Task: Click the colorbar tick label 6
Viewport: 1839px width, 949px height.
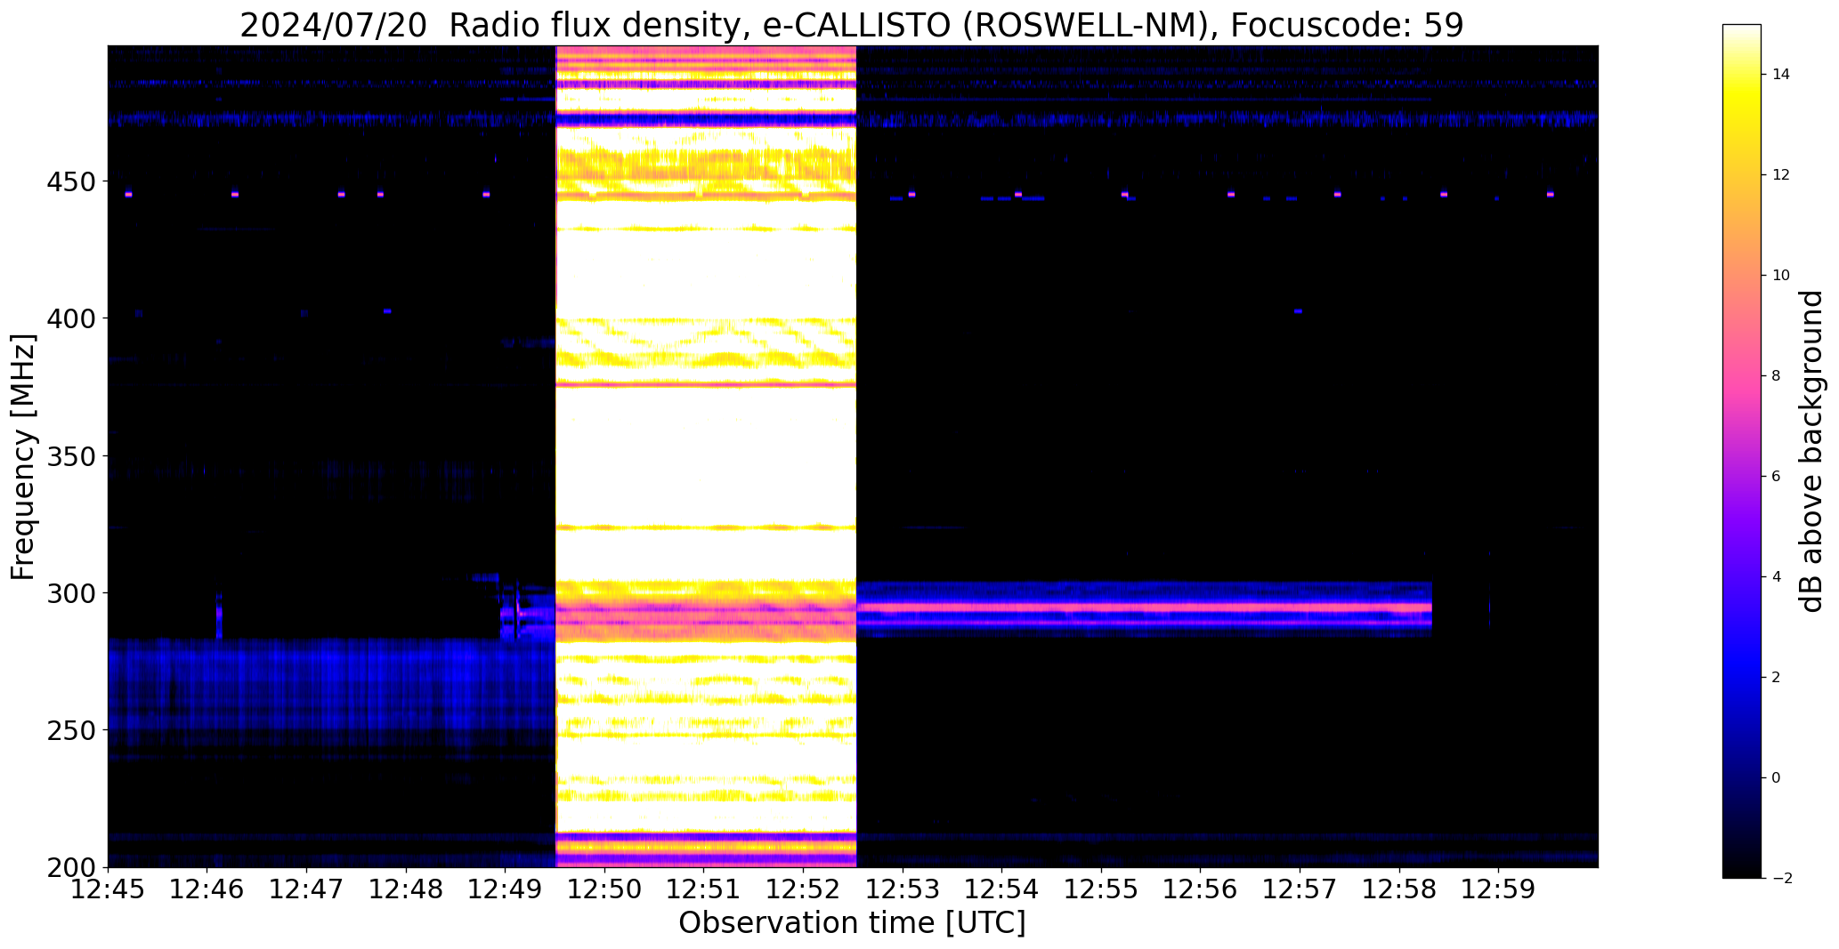Action: pyautogui.click(x=1777, y=477)
